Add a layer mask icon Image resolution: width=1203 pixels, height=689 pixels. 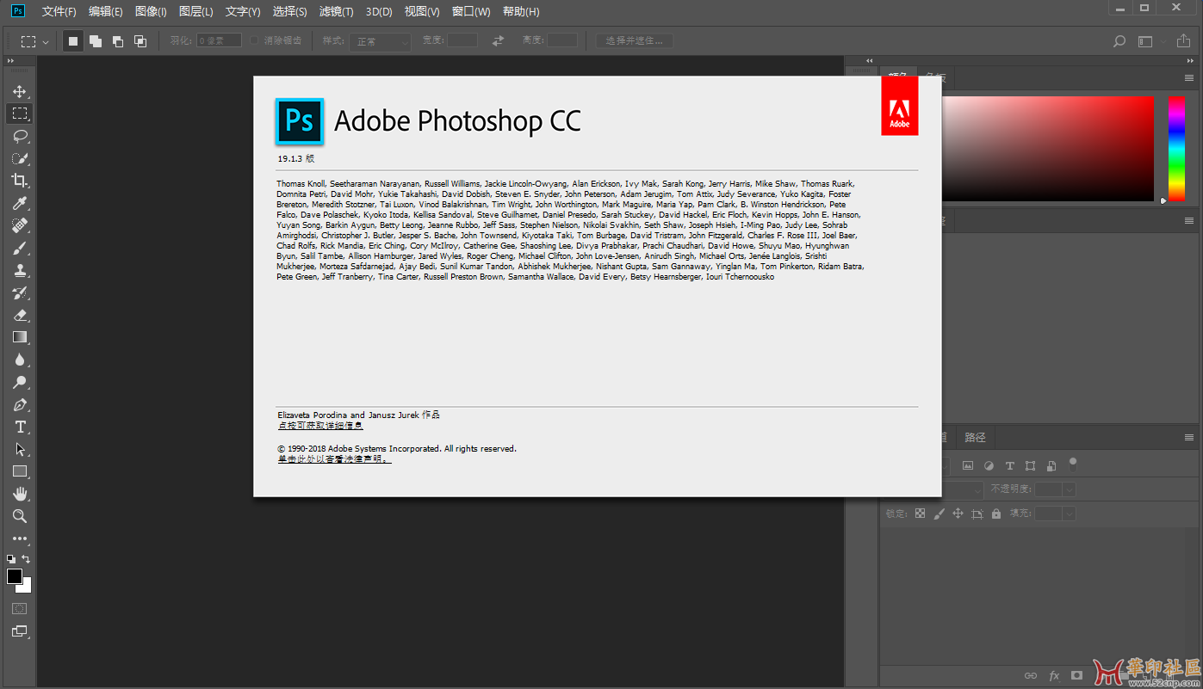1076,676
